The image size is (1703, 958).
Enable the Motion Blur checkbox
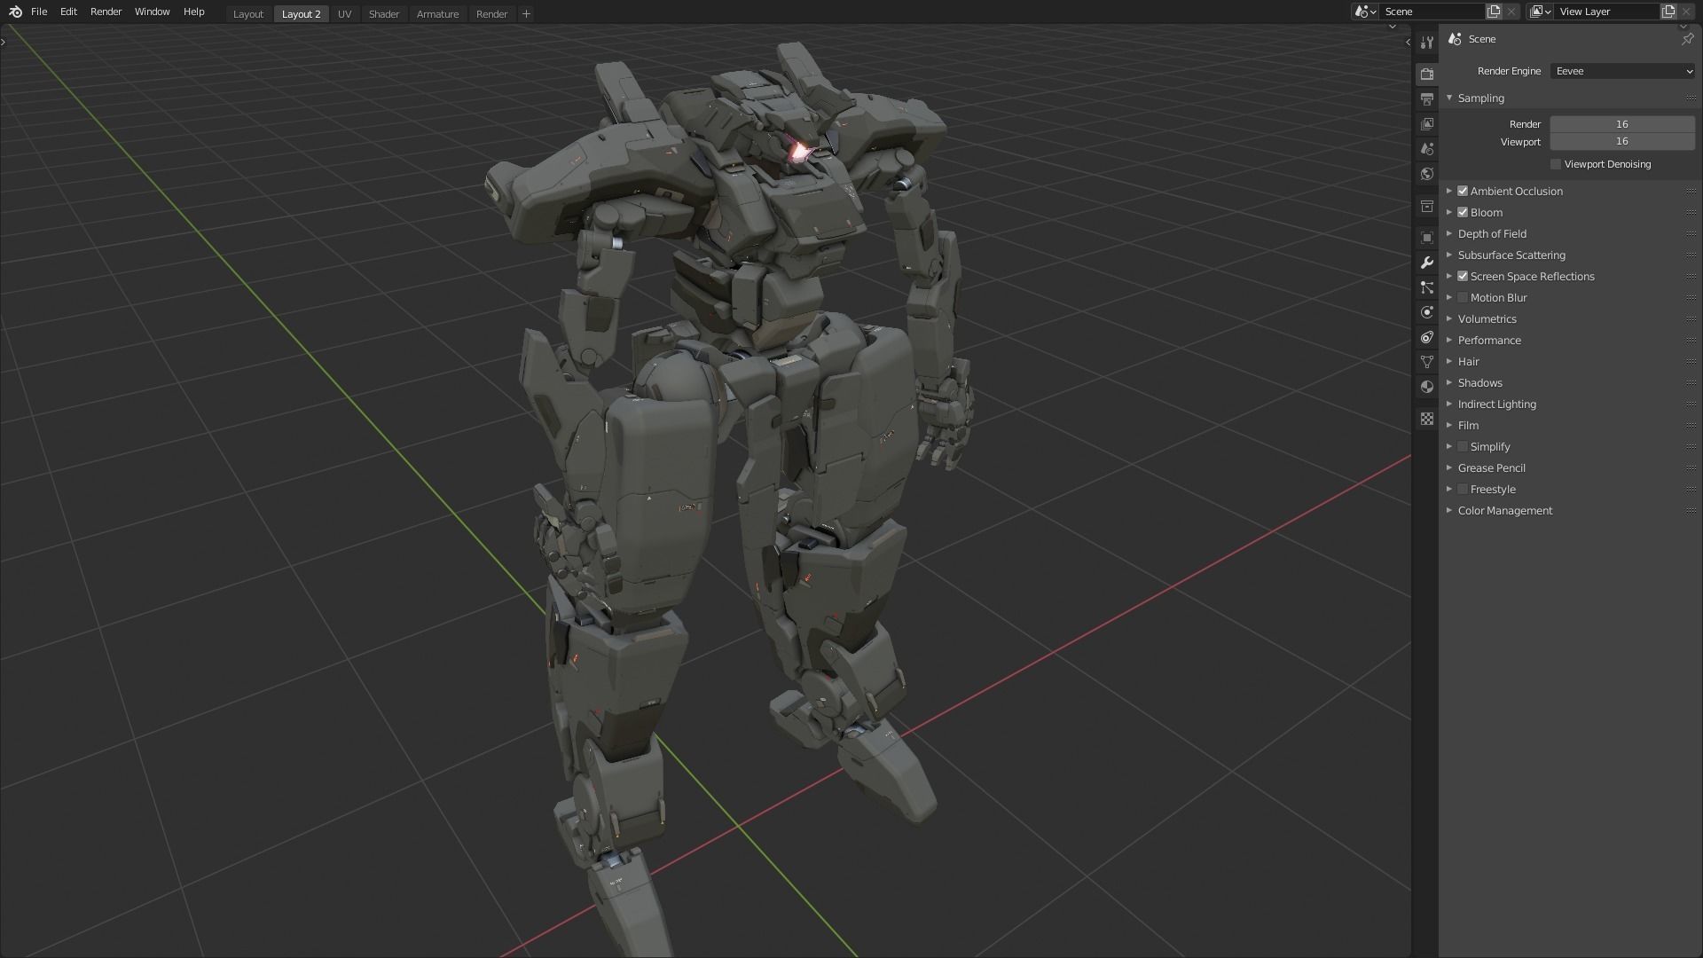pos(1463,297)
